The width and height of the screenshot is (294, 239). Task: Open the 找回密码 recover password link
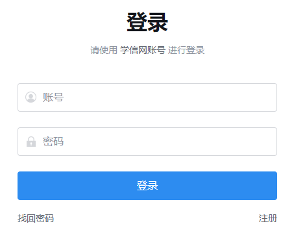36,218
